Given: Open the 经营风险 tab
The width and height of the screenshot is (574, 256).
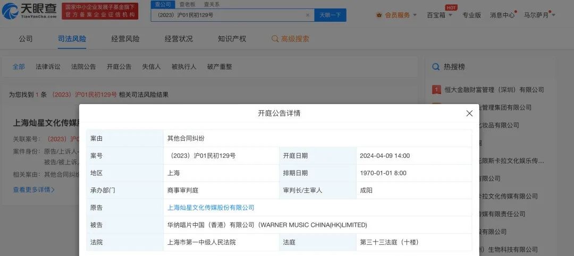Looking at the screenshot, I should 125,39.
